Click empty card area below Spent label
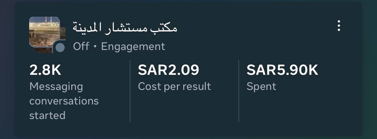 click(291, 109)
